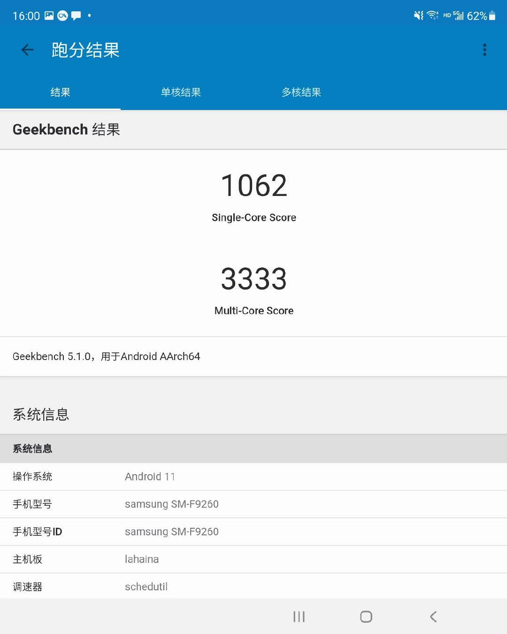
Task: Switch to the 多核结果 tab
Action: pos(301,92)
